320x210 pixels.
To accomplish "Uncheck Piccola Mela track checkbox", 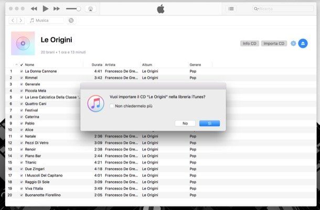I will pyautogui.click(x=22, y=91).
